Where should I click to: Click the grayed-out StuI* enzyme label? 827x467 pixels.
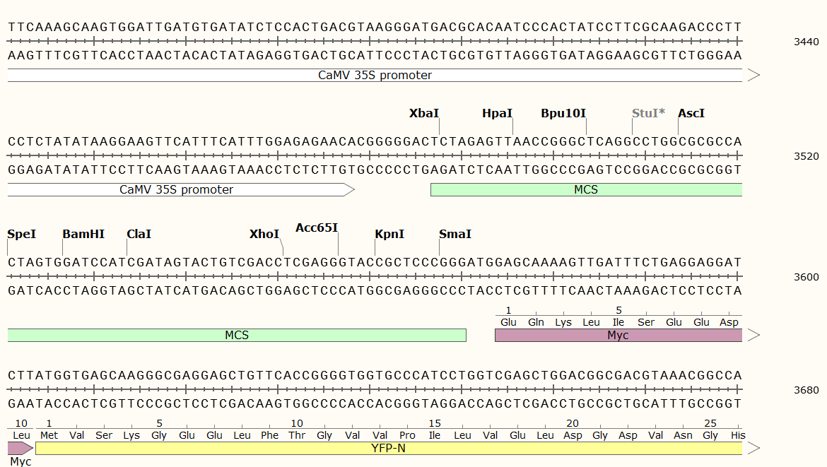coord(648,113)
